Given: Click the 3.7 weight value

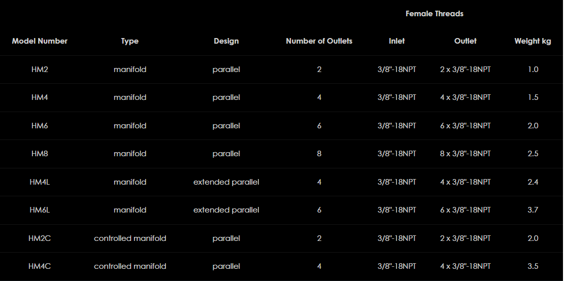Looking at the screenshot, I should pyautogui.click(x=533, y=210).
